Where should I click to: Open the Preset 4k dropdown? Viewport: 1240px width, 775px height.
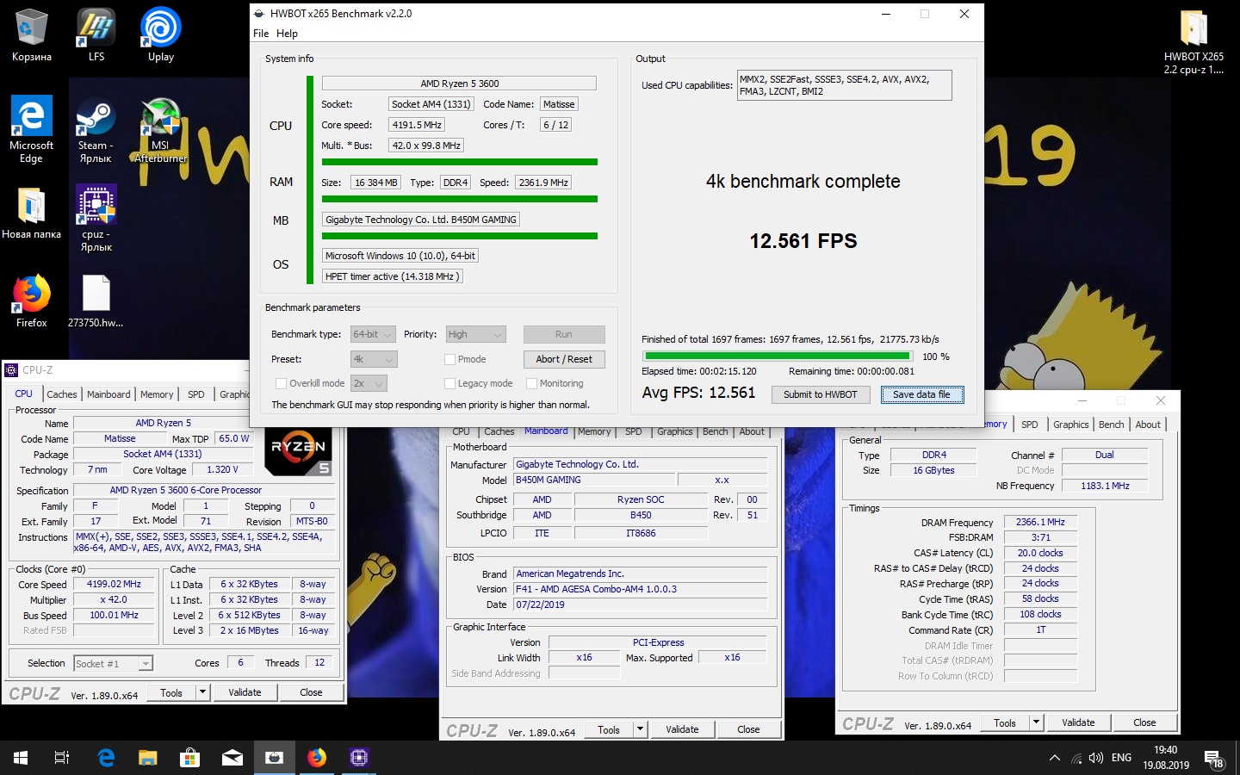[374, 359]
